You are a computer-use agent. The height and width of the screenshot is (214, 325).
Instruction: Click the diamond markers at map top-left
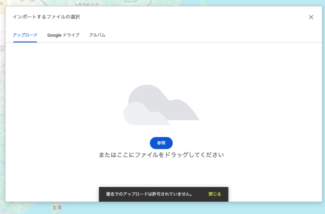(27, 2)
